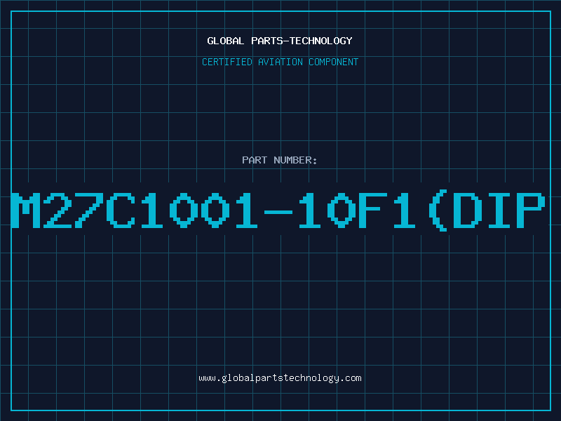This screenshot has height=421, width=561.
Task: Click the GLOBAL PARTS-TECHNOLOGY heading
Action: click(280, 41)
